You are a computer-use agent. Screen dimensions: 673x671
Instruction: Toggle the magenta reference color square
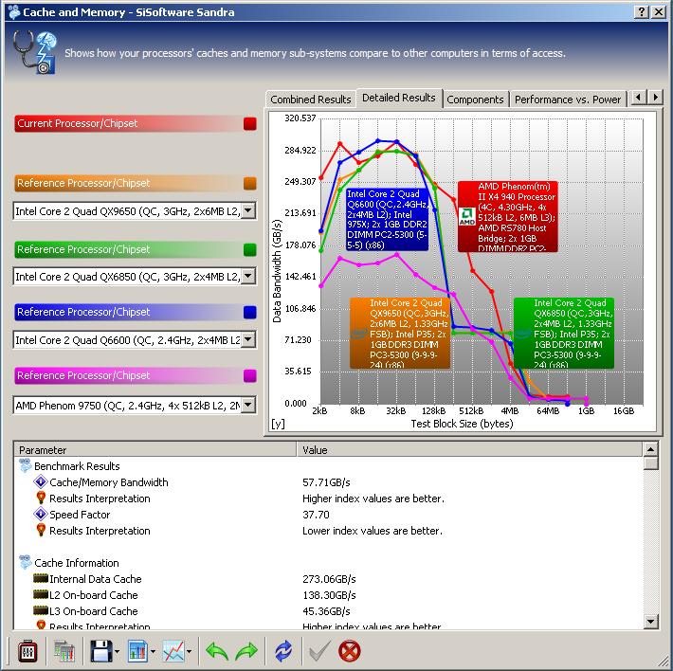click(250, 375)
